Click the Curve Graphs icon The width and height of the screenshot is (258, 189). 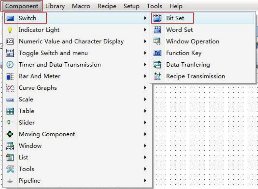tap(10, 88)
